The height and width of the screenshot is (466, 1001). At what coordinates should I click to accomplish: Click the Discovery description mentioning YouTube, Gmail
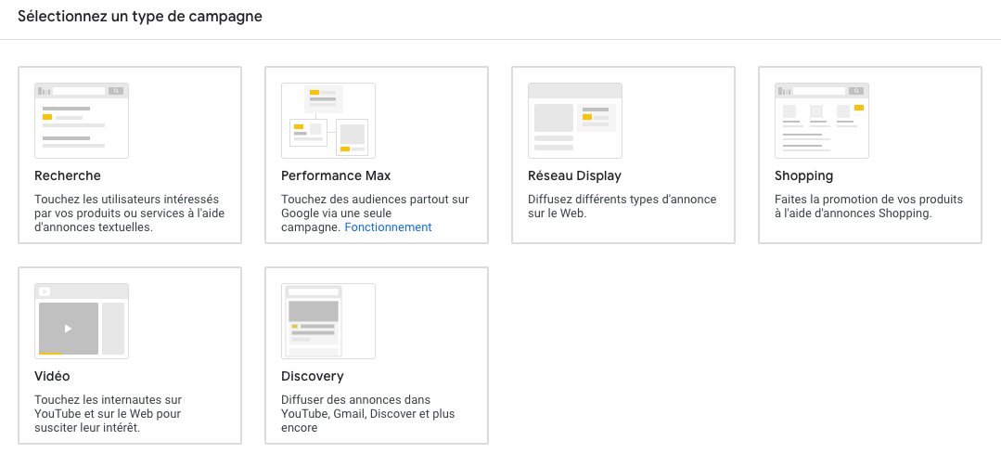pos(368,414)
